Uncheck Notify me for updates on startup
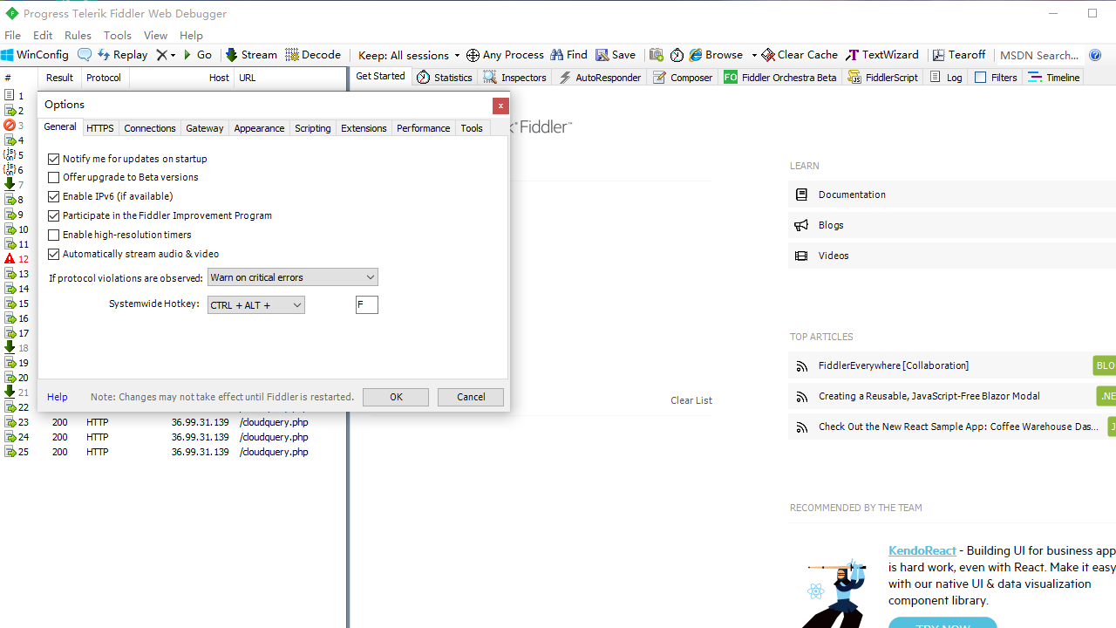The height and width of the screenshot is (628, 1116). (x=54, y=159)
